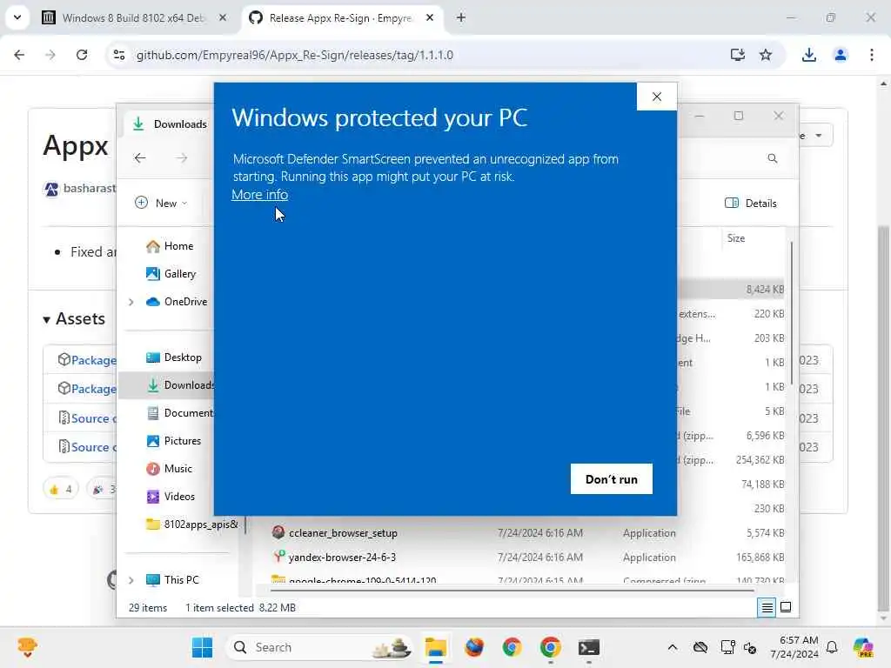The width and height of the screenshot is (891, 668).
Task: Select the Release Appx Re-Sign tab
Action: [341, 18]
